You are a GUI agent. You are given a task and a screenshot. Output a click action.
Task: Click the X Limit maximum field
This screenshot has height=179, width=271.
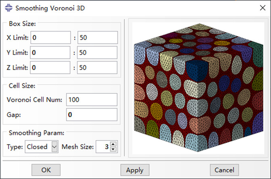point(98,38)
